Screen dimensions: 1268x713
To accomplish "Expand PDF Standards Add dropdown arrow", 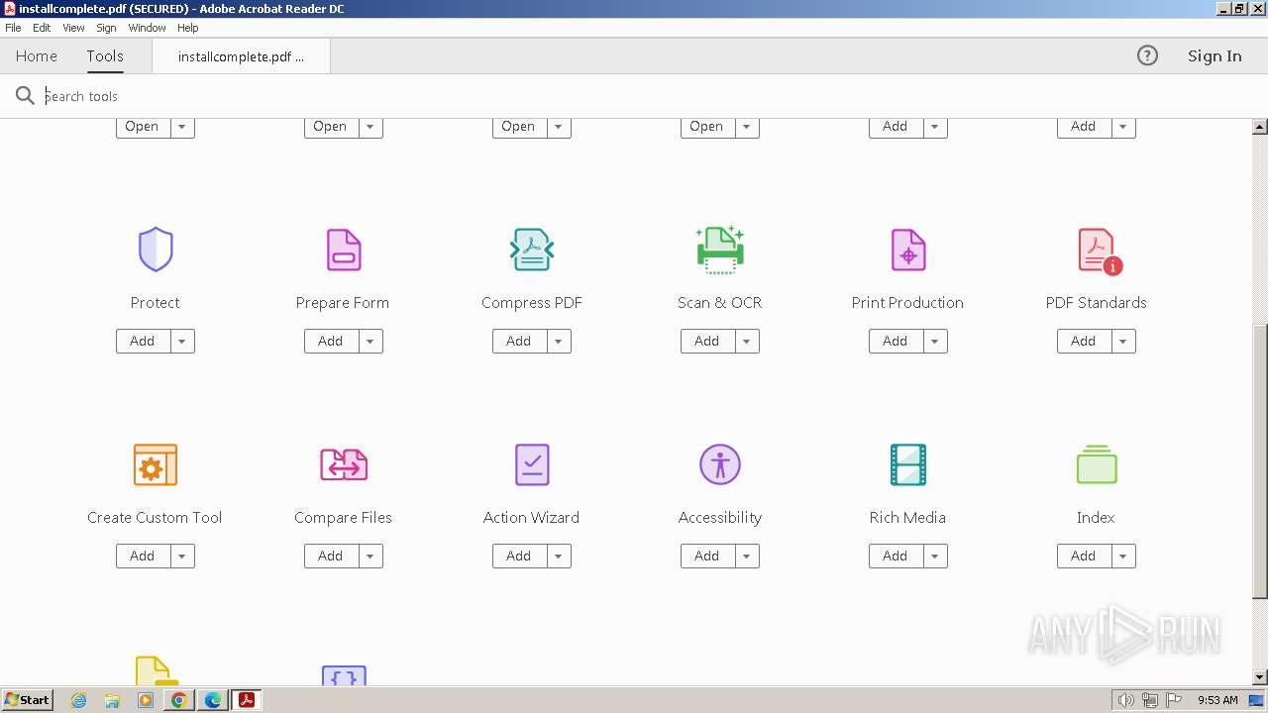I will [x=1123, y=341].
